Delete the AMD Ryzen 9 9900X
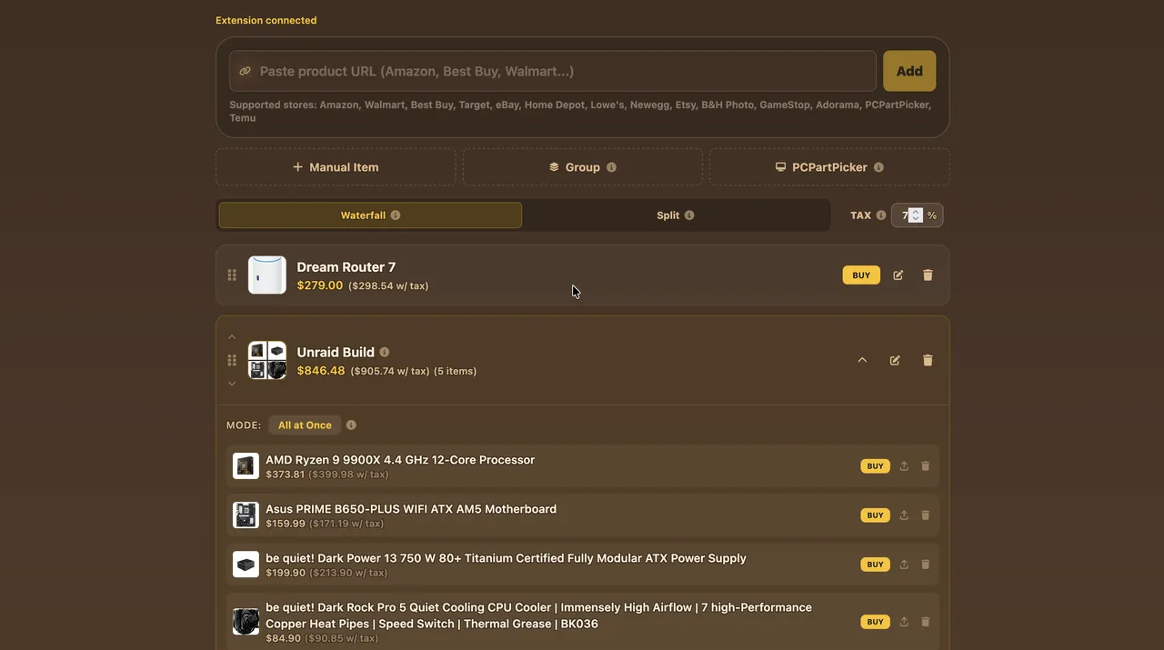1164x650 pixels. click(x=926, y=466)
